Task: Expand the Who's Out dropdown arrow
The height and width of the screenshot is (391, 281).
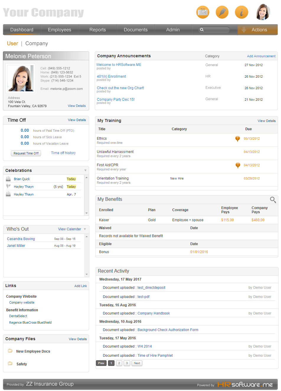Action: [85, 229]
